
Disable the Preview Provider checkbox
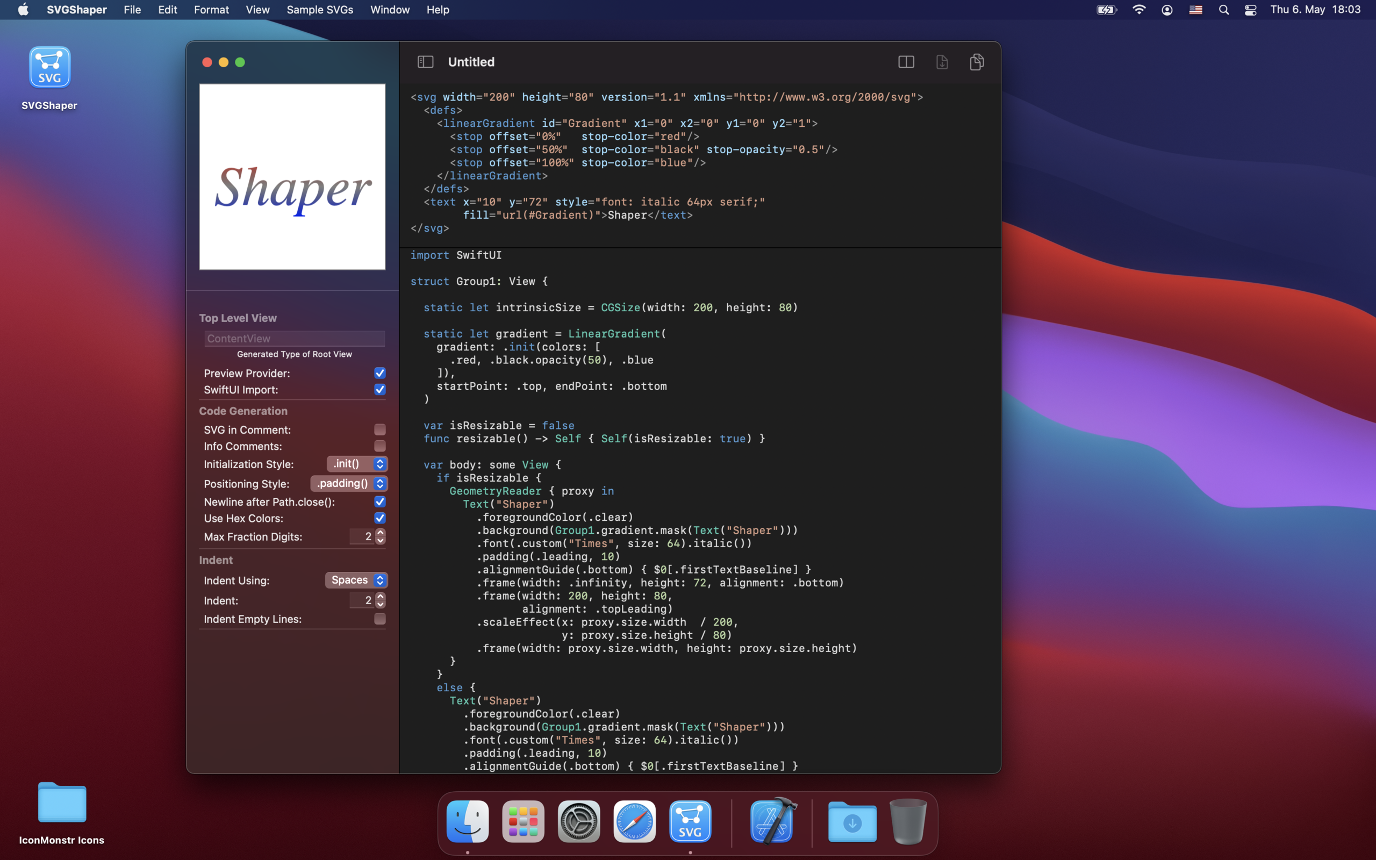click(380, 373)
